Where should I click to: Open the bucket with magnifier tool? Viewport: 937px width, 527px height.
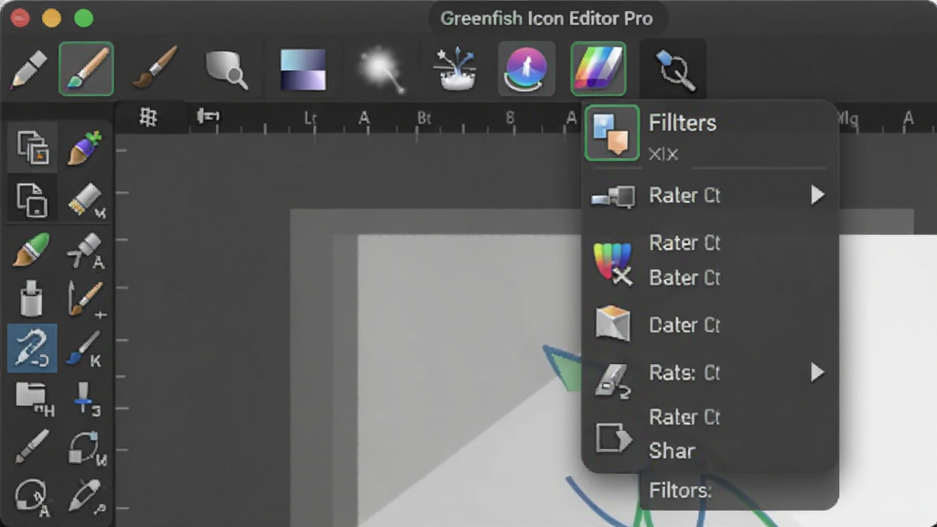227,70
